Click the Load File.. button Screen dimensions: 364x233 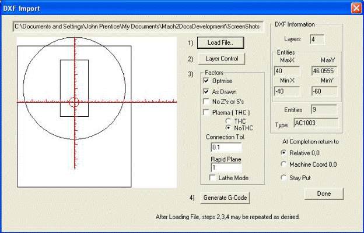coord(220,43)
